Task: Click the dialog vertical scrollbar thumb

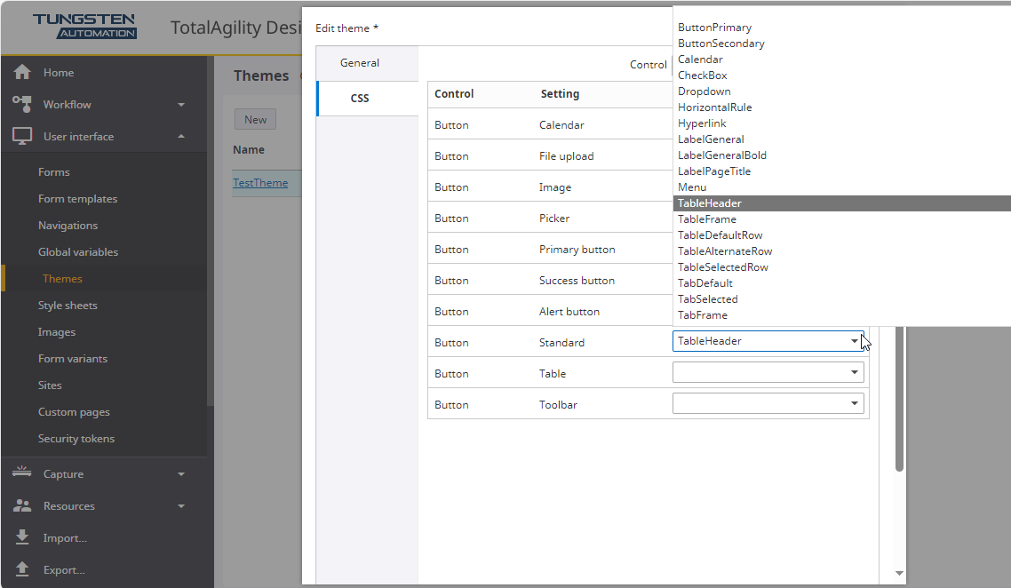Action: pyautogui.click(x=899, y=399)
